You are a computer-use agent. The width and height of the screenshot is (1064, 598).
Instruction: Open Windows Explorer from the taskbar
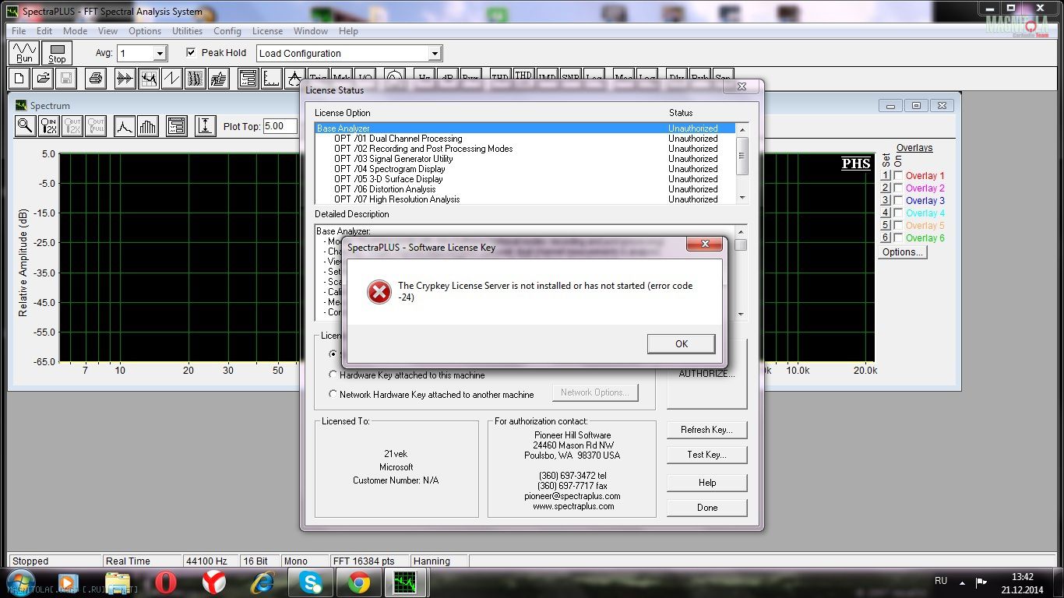(118, 582)
